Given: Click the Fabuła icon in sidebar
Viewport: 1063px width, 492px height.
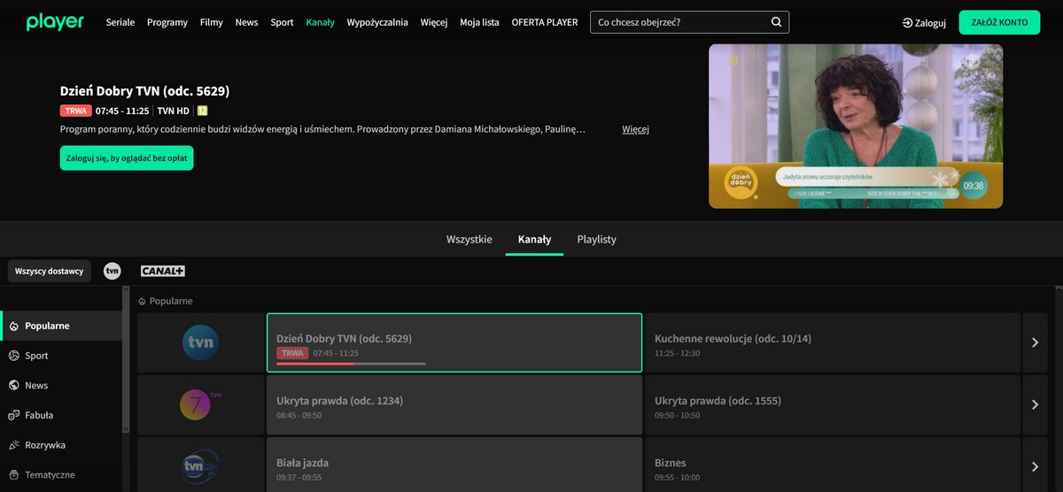Looking at the screenshot, I should (13, 415).
